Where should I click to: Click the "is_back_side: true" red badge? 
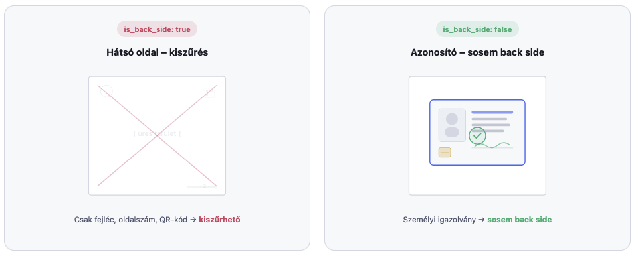[157, 29]
